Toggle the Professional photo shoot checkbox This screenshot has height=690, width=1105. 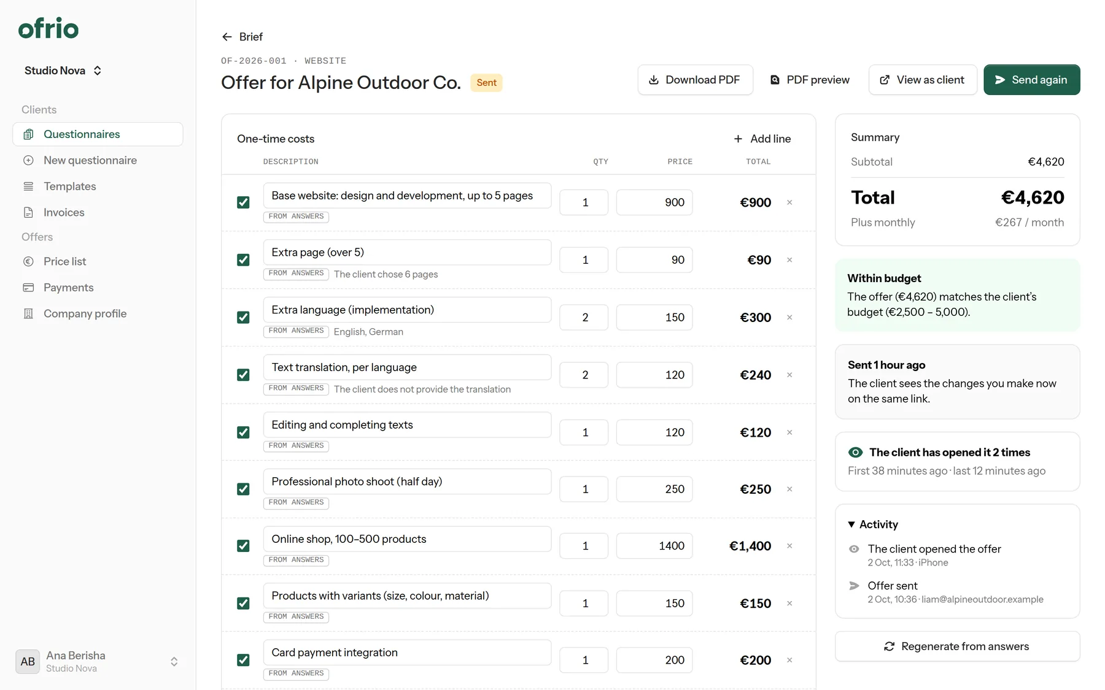tap(243, 489)
